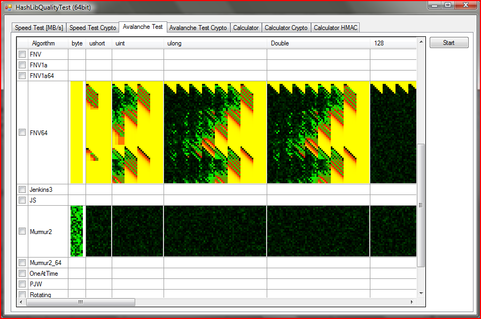Click the 128 column header
Image resolution: width=481 pixels, height=319 pixels.
pos(393,43)
